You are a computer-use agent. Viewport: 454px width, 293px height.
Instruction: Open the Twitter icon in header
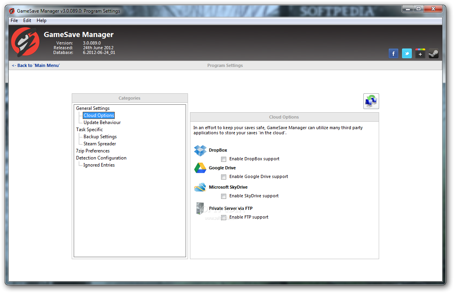[407, 54]
